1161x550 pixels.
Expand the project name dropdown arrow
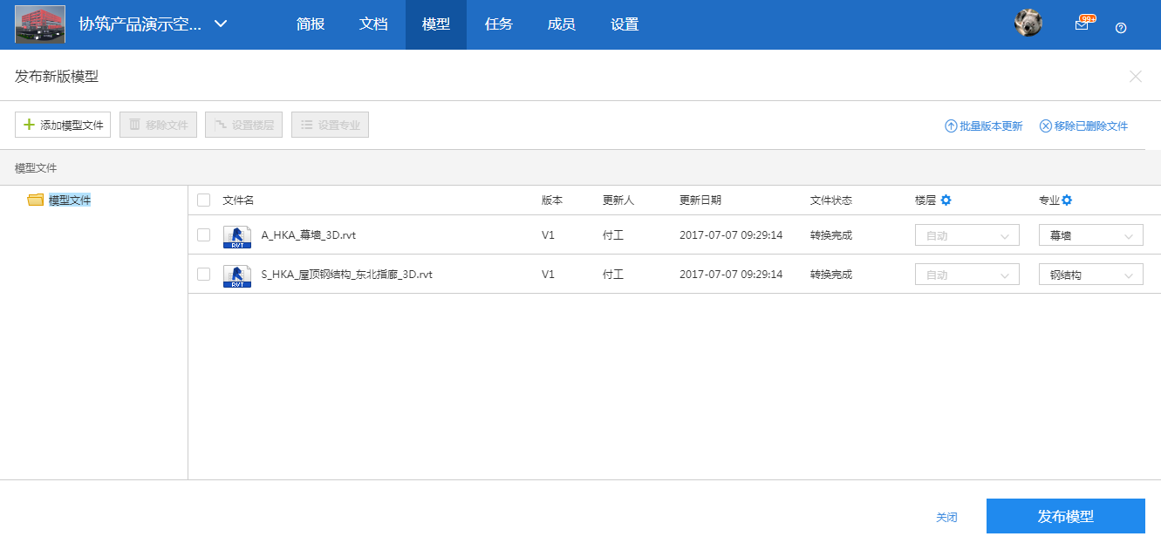point(220,25)
